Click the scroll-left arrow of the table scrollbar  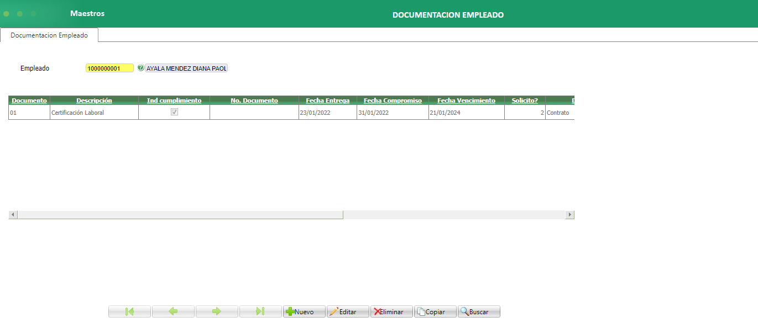[13, 214]
